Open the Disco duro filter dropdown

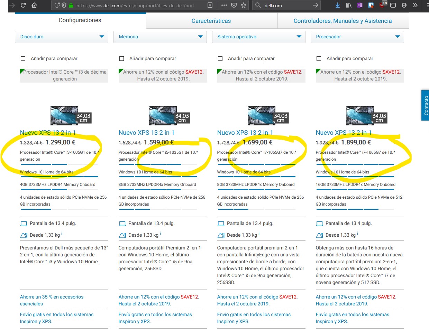click(62, 37)
